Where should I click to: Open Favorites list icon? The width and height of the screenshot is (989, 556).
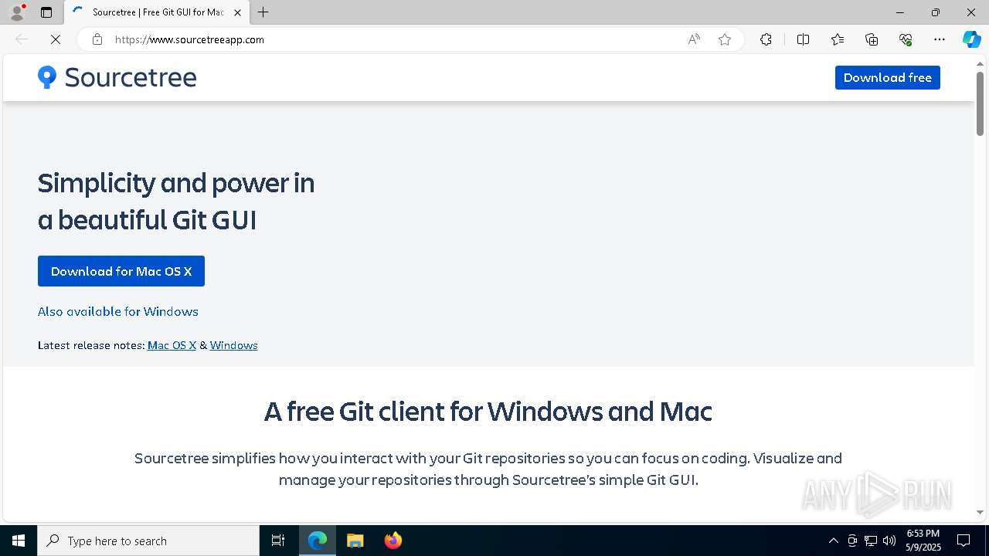coord(838,39)
